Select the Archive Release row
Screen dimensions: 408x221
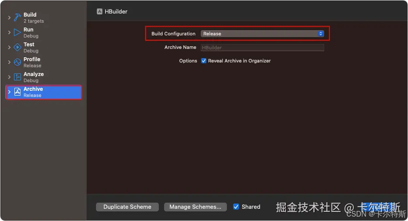point(44,92)
